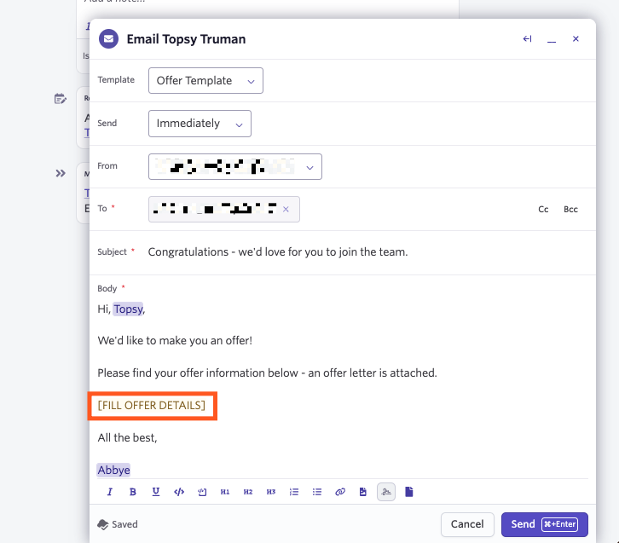The image size is (619, 543).
Task: Click the note edit icon in the left sidebar
Action: point(60,99)
